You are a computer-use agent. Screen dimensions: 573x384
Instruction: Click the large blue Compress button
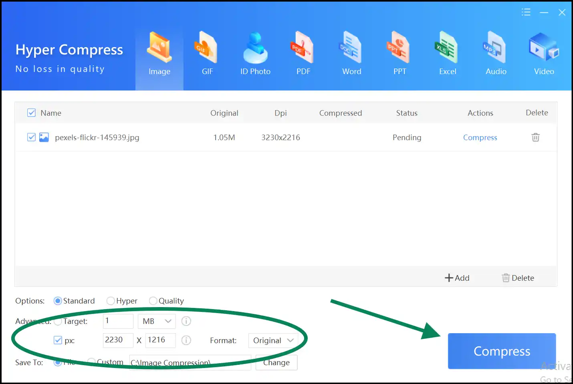click(502, 351)
